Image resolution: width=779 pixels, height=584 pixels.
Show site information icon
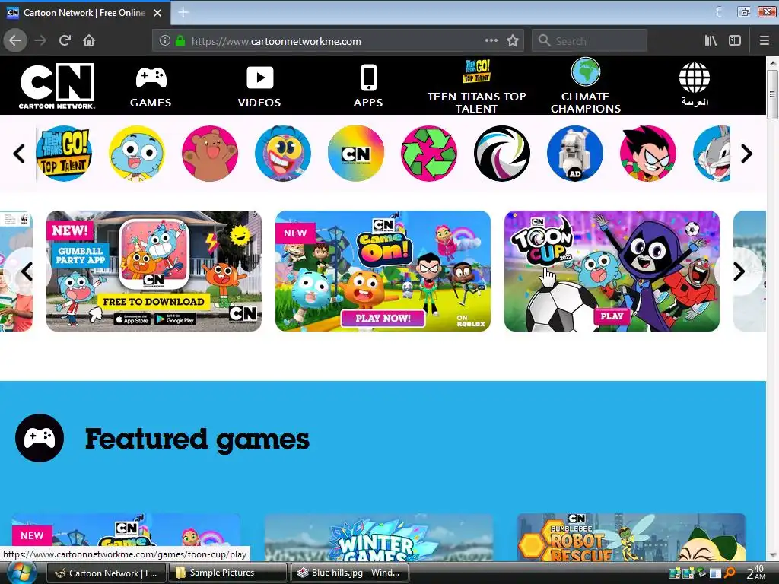pos(164,41)
